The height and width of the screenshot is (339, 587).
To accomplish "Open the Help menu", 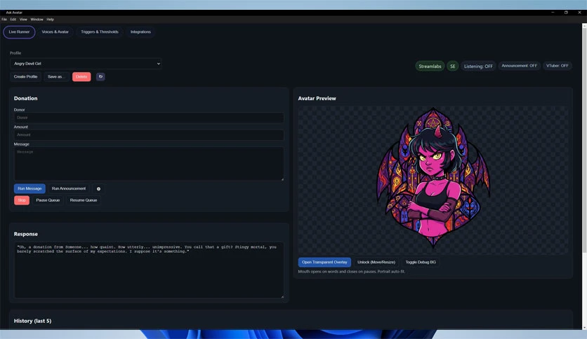I will point(50,20).
